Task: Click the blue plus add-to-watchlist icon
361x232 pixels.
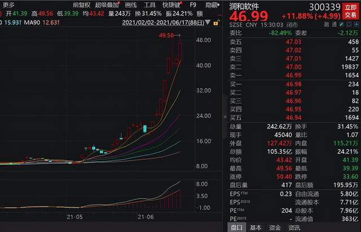Action: [356, 25]
